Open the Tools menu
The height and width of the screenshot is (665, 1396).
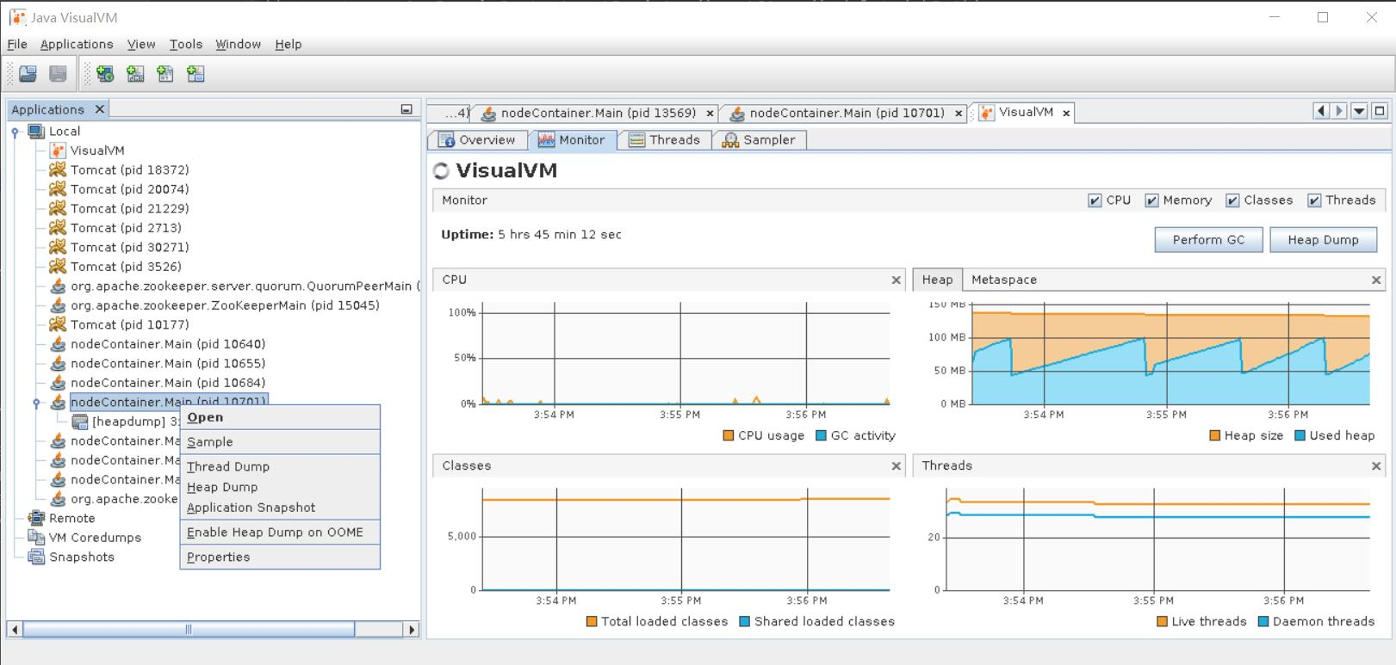click(x=186, y=44)
